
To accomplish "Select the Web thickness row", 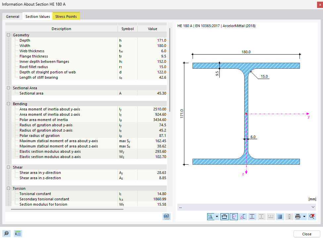I will point(89,51).
